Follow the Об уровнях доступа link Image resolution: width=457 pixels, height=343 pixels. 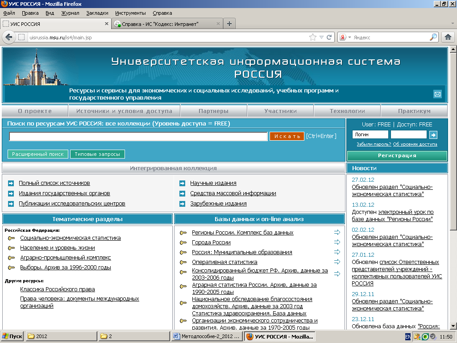pyautogui.click(x=415, y=144)
